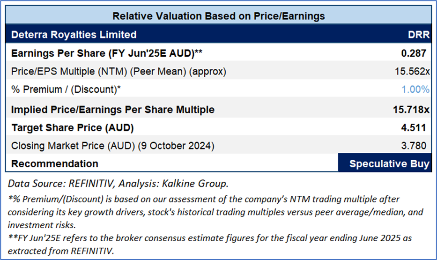Screen dimensions: 437x260
Task: Click the DRR ticker cell
Action: (418, 35)
